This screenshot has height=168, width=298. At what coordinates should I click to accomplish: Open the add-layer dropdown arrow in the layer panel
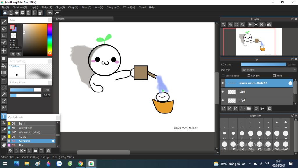coord(244,108)
